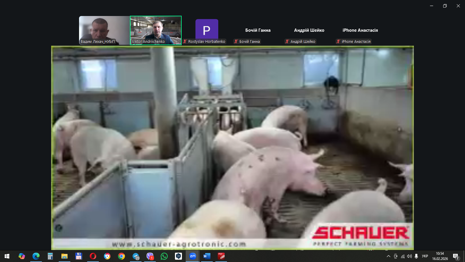Click the shared screen video of pigs
465x262 pixels.
[233, 148]
